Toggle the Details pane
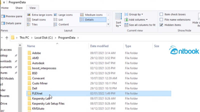The width and height of the screenshot is (200, 112). coord(11,23)
